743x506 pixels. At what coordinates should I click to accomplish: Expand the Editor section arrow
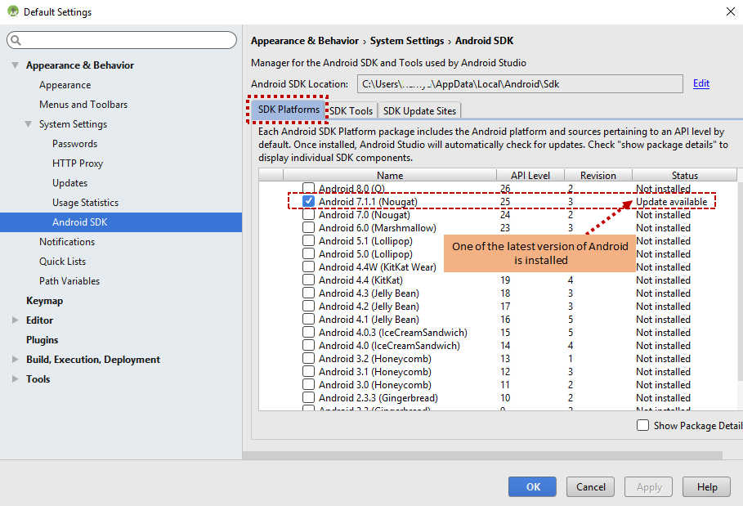pyautogui.click(x=16, y=320)
